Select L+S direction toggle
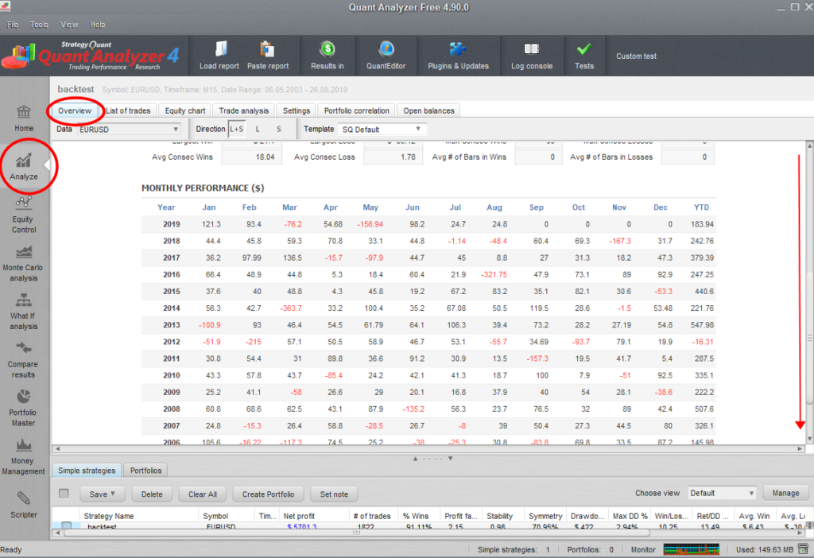 pyautogui.click(x=236, y=130)
